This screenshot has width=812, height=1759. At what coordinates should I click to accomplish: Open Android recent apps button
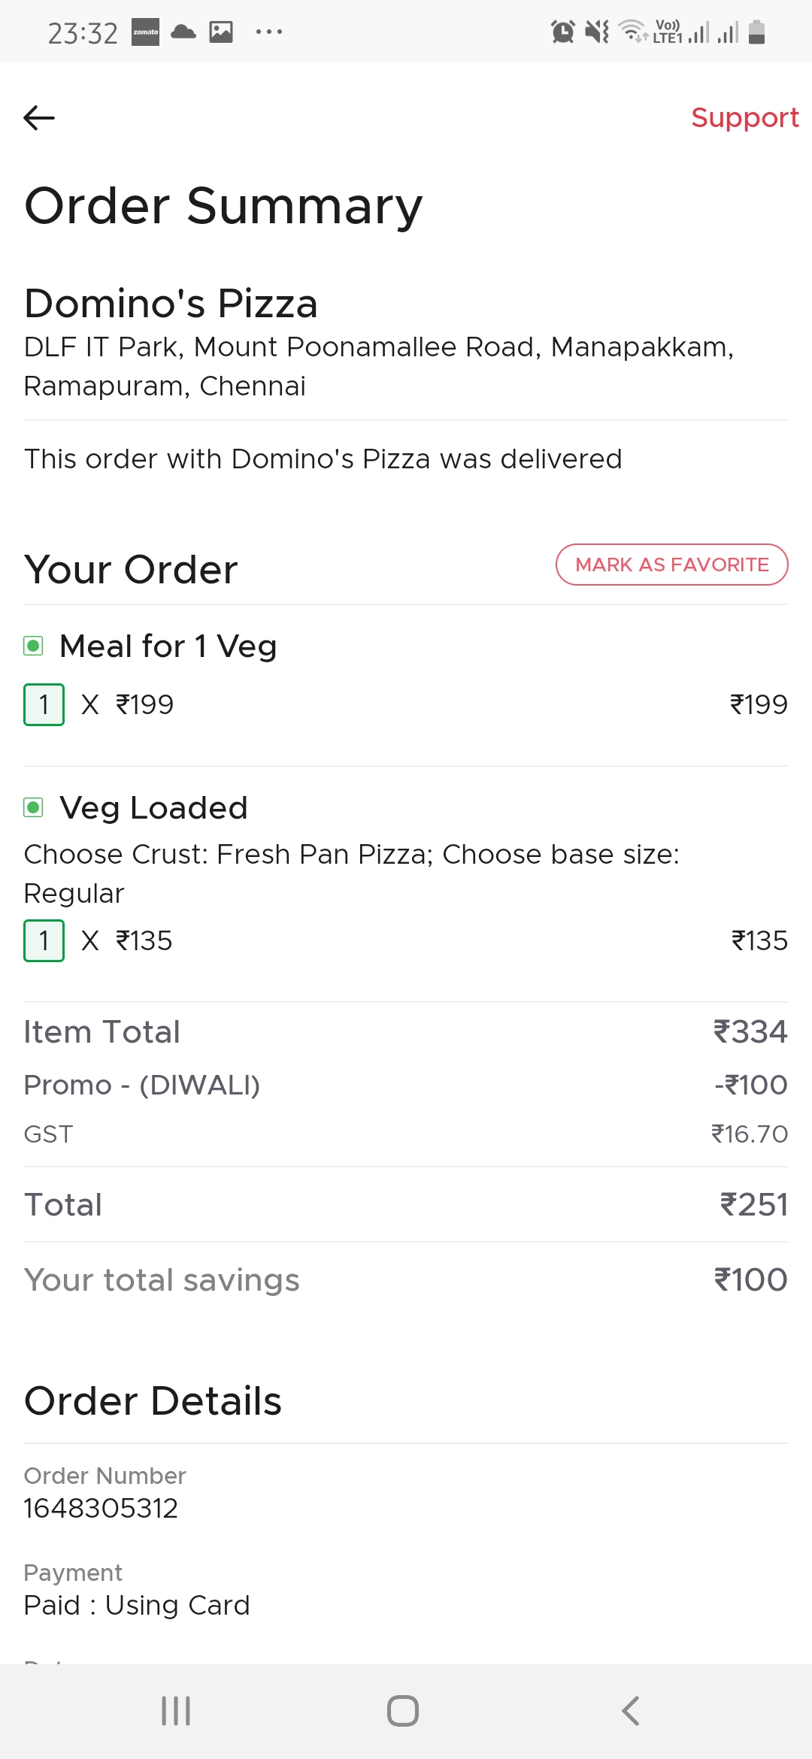pyautogui.click(x=176, y=1711)
